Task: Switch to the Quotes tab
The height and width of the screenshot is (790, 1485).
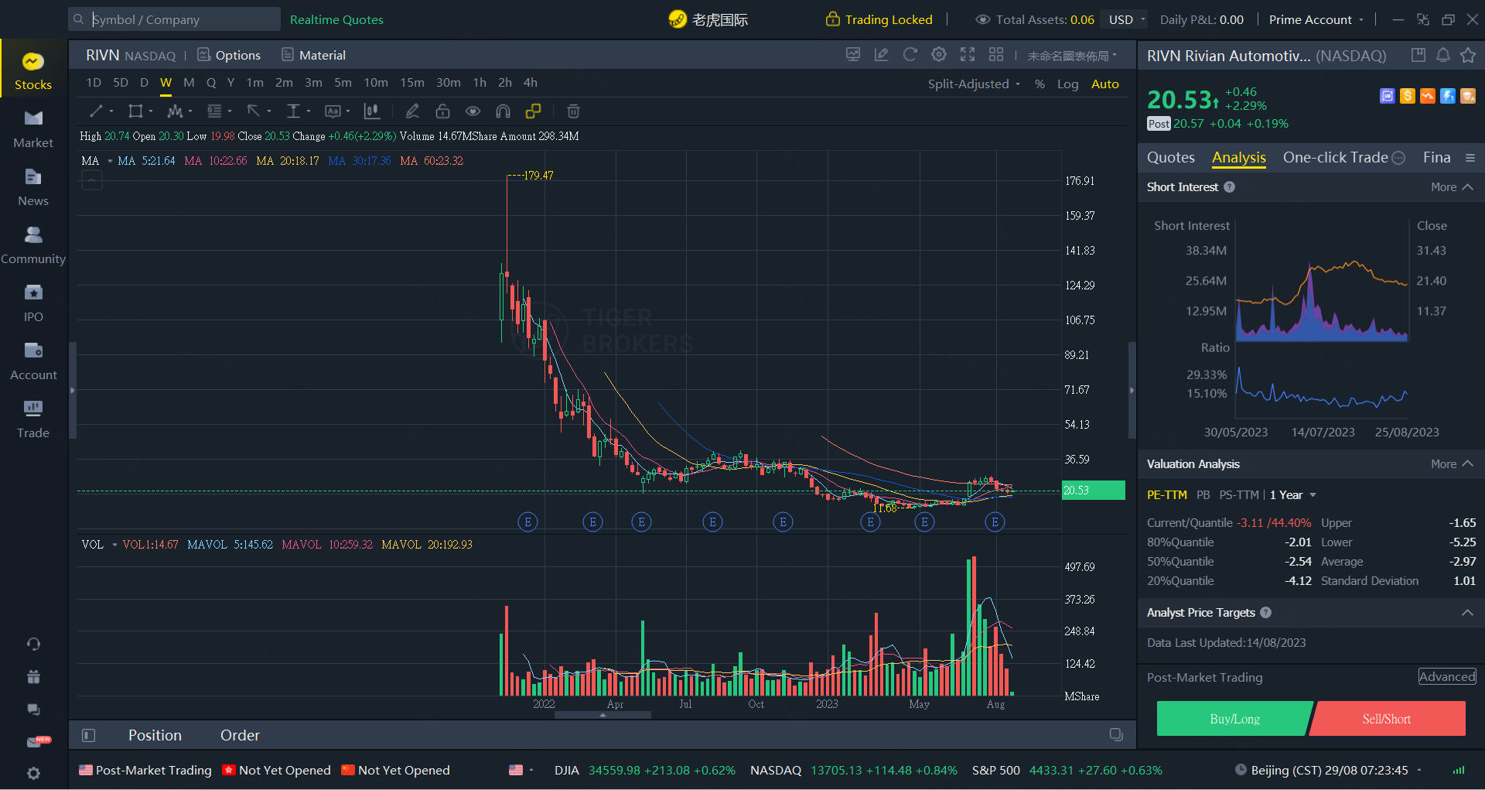Action: coord(1171,158)
